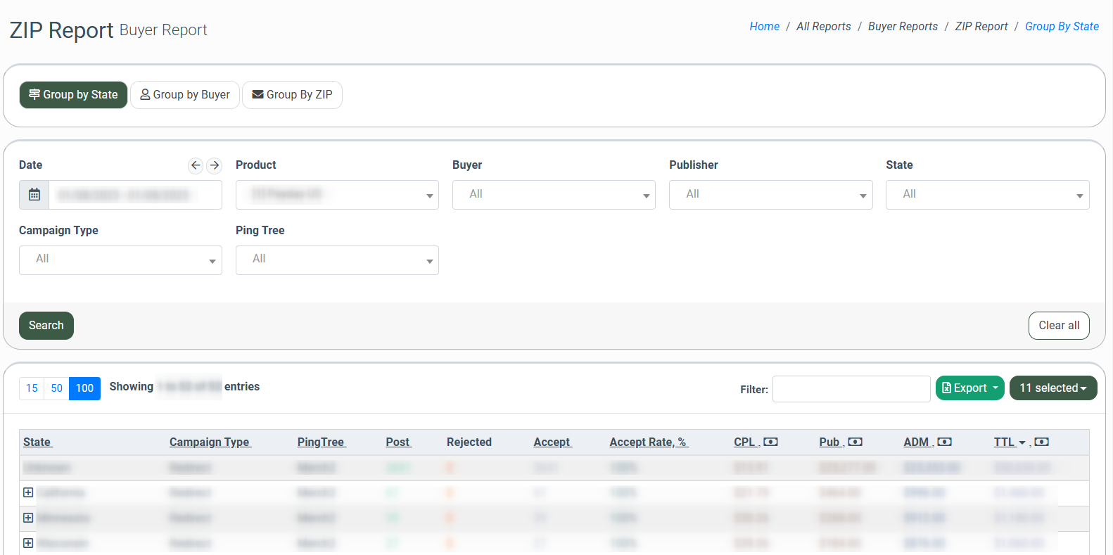Screen dimensions: 1113x555
Task: Click into the Filter text field
Action: [x=851, y=389]
